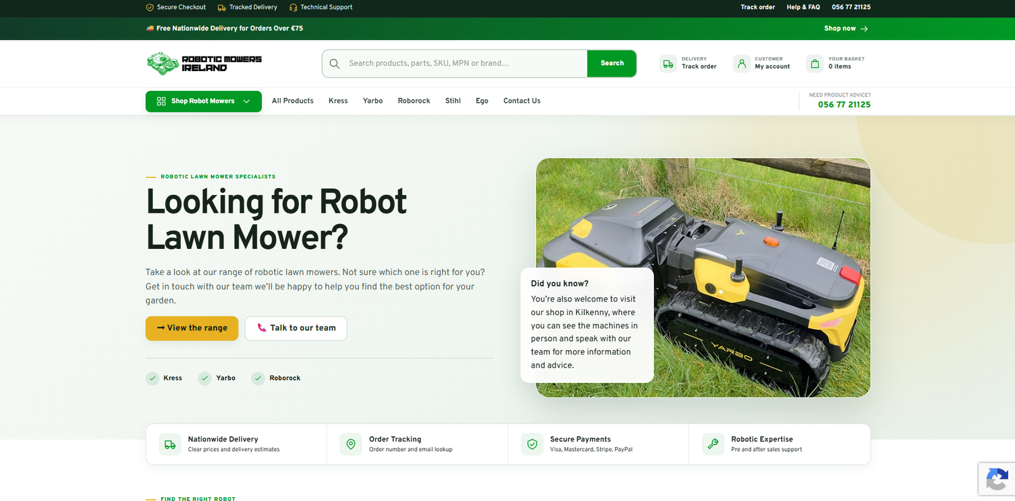The image size is (1015, 501).
Task: Open My account via person icon
Action: point(742,63)
